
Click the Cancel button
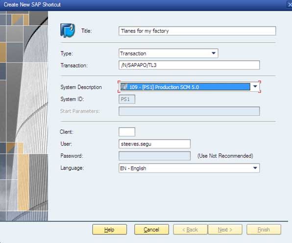click(x=151, y=230)
